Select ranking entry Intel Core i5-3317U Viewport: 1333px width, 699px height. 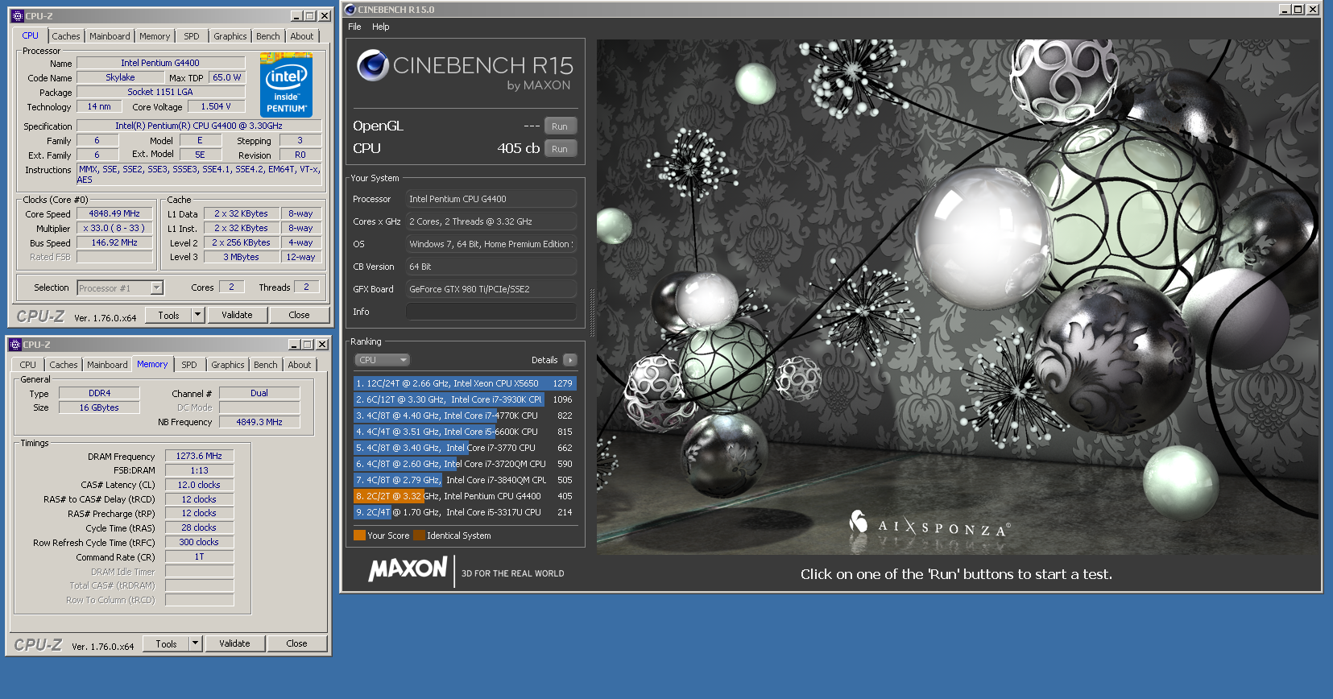(465, 512)
